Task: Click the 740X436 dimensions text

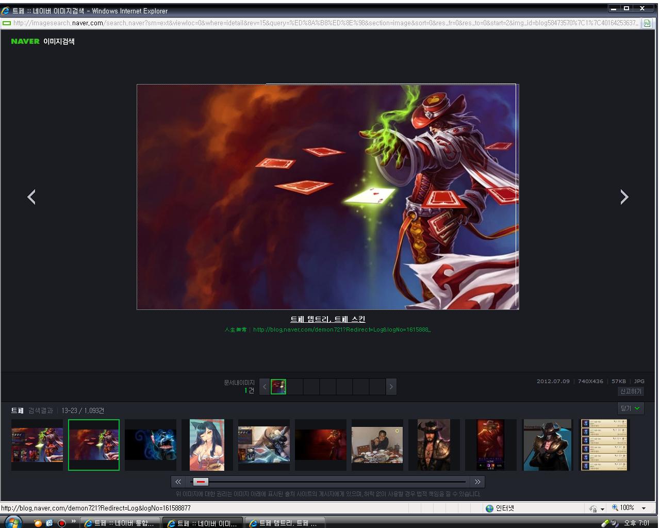Action: (590, 382)
